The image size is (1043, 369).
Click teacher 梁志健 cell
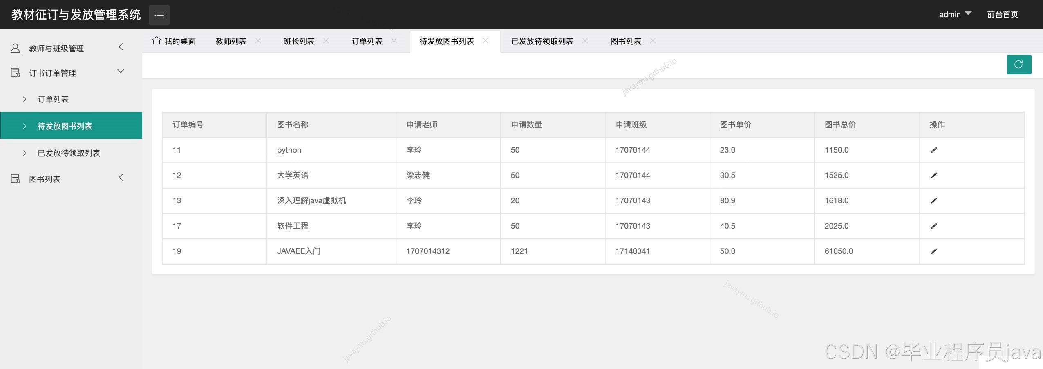click(448, 176)
